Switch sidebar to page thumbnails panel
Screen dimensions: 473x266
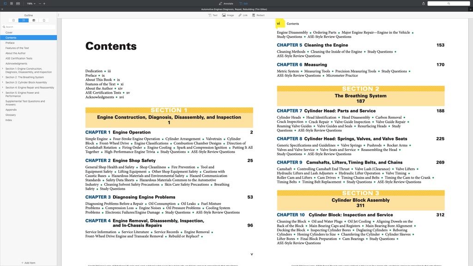click(44, 20)
